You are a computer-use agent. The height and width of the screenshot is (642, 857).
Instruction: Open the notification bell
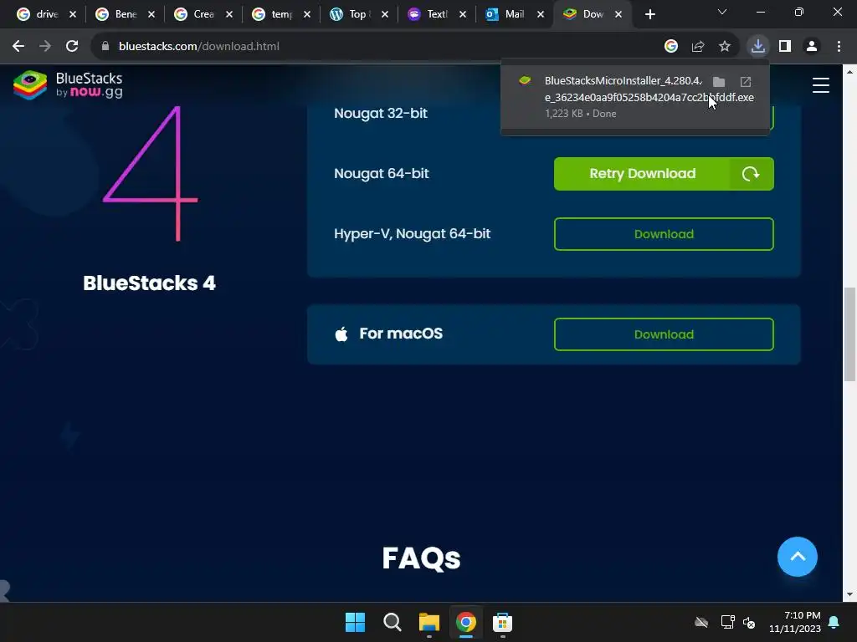coord(834,622)
